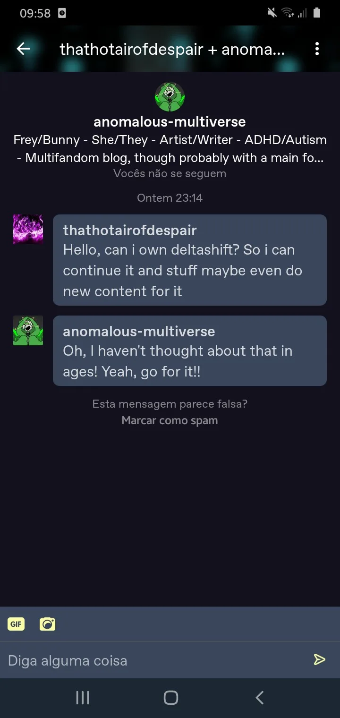Tap the camera photo icon
The height and width of the screenshot is (718, 340).
click(x=47, y=624)
